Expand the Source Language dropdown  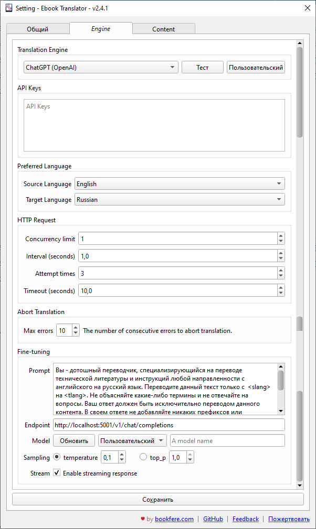point(180,184)
